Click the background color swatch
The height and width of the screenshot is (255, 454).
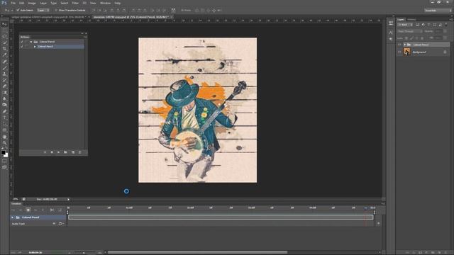click(6, 155)
